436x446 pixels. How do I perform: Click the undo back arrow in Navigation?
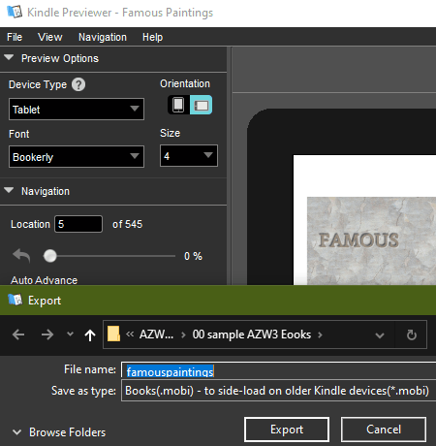click(21, 256)
